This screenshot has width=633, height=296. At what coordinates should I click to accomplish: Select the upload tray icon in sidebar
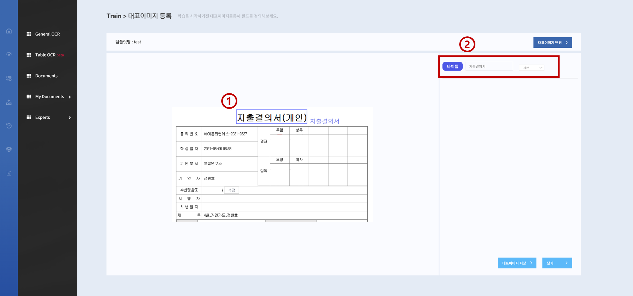(9, 102)
